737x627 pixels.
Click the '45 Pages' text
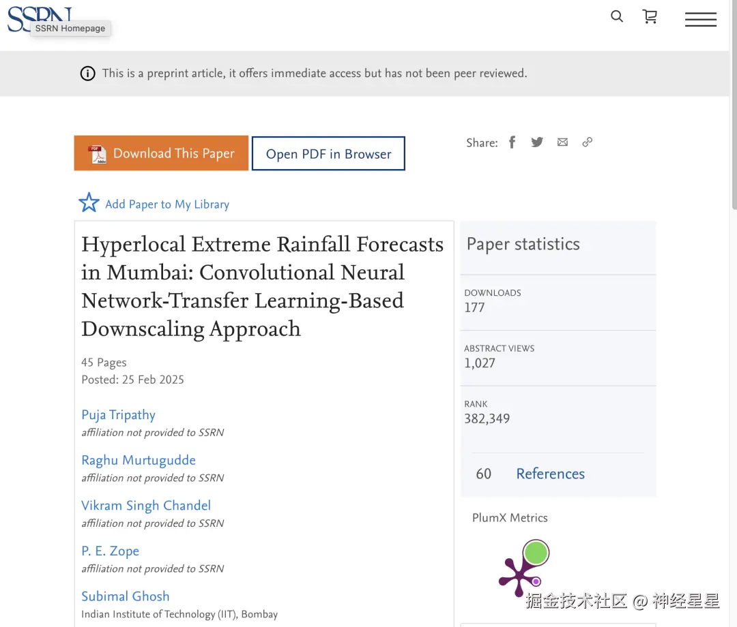104,363
